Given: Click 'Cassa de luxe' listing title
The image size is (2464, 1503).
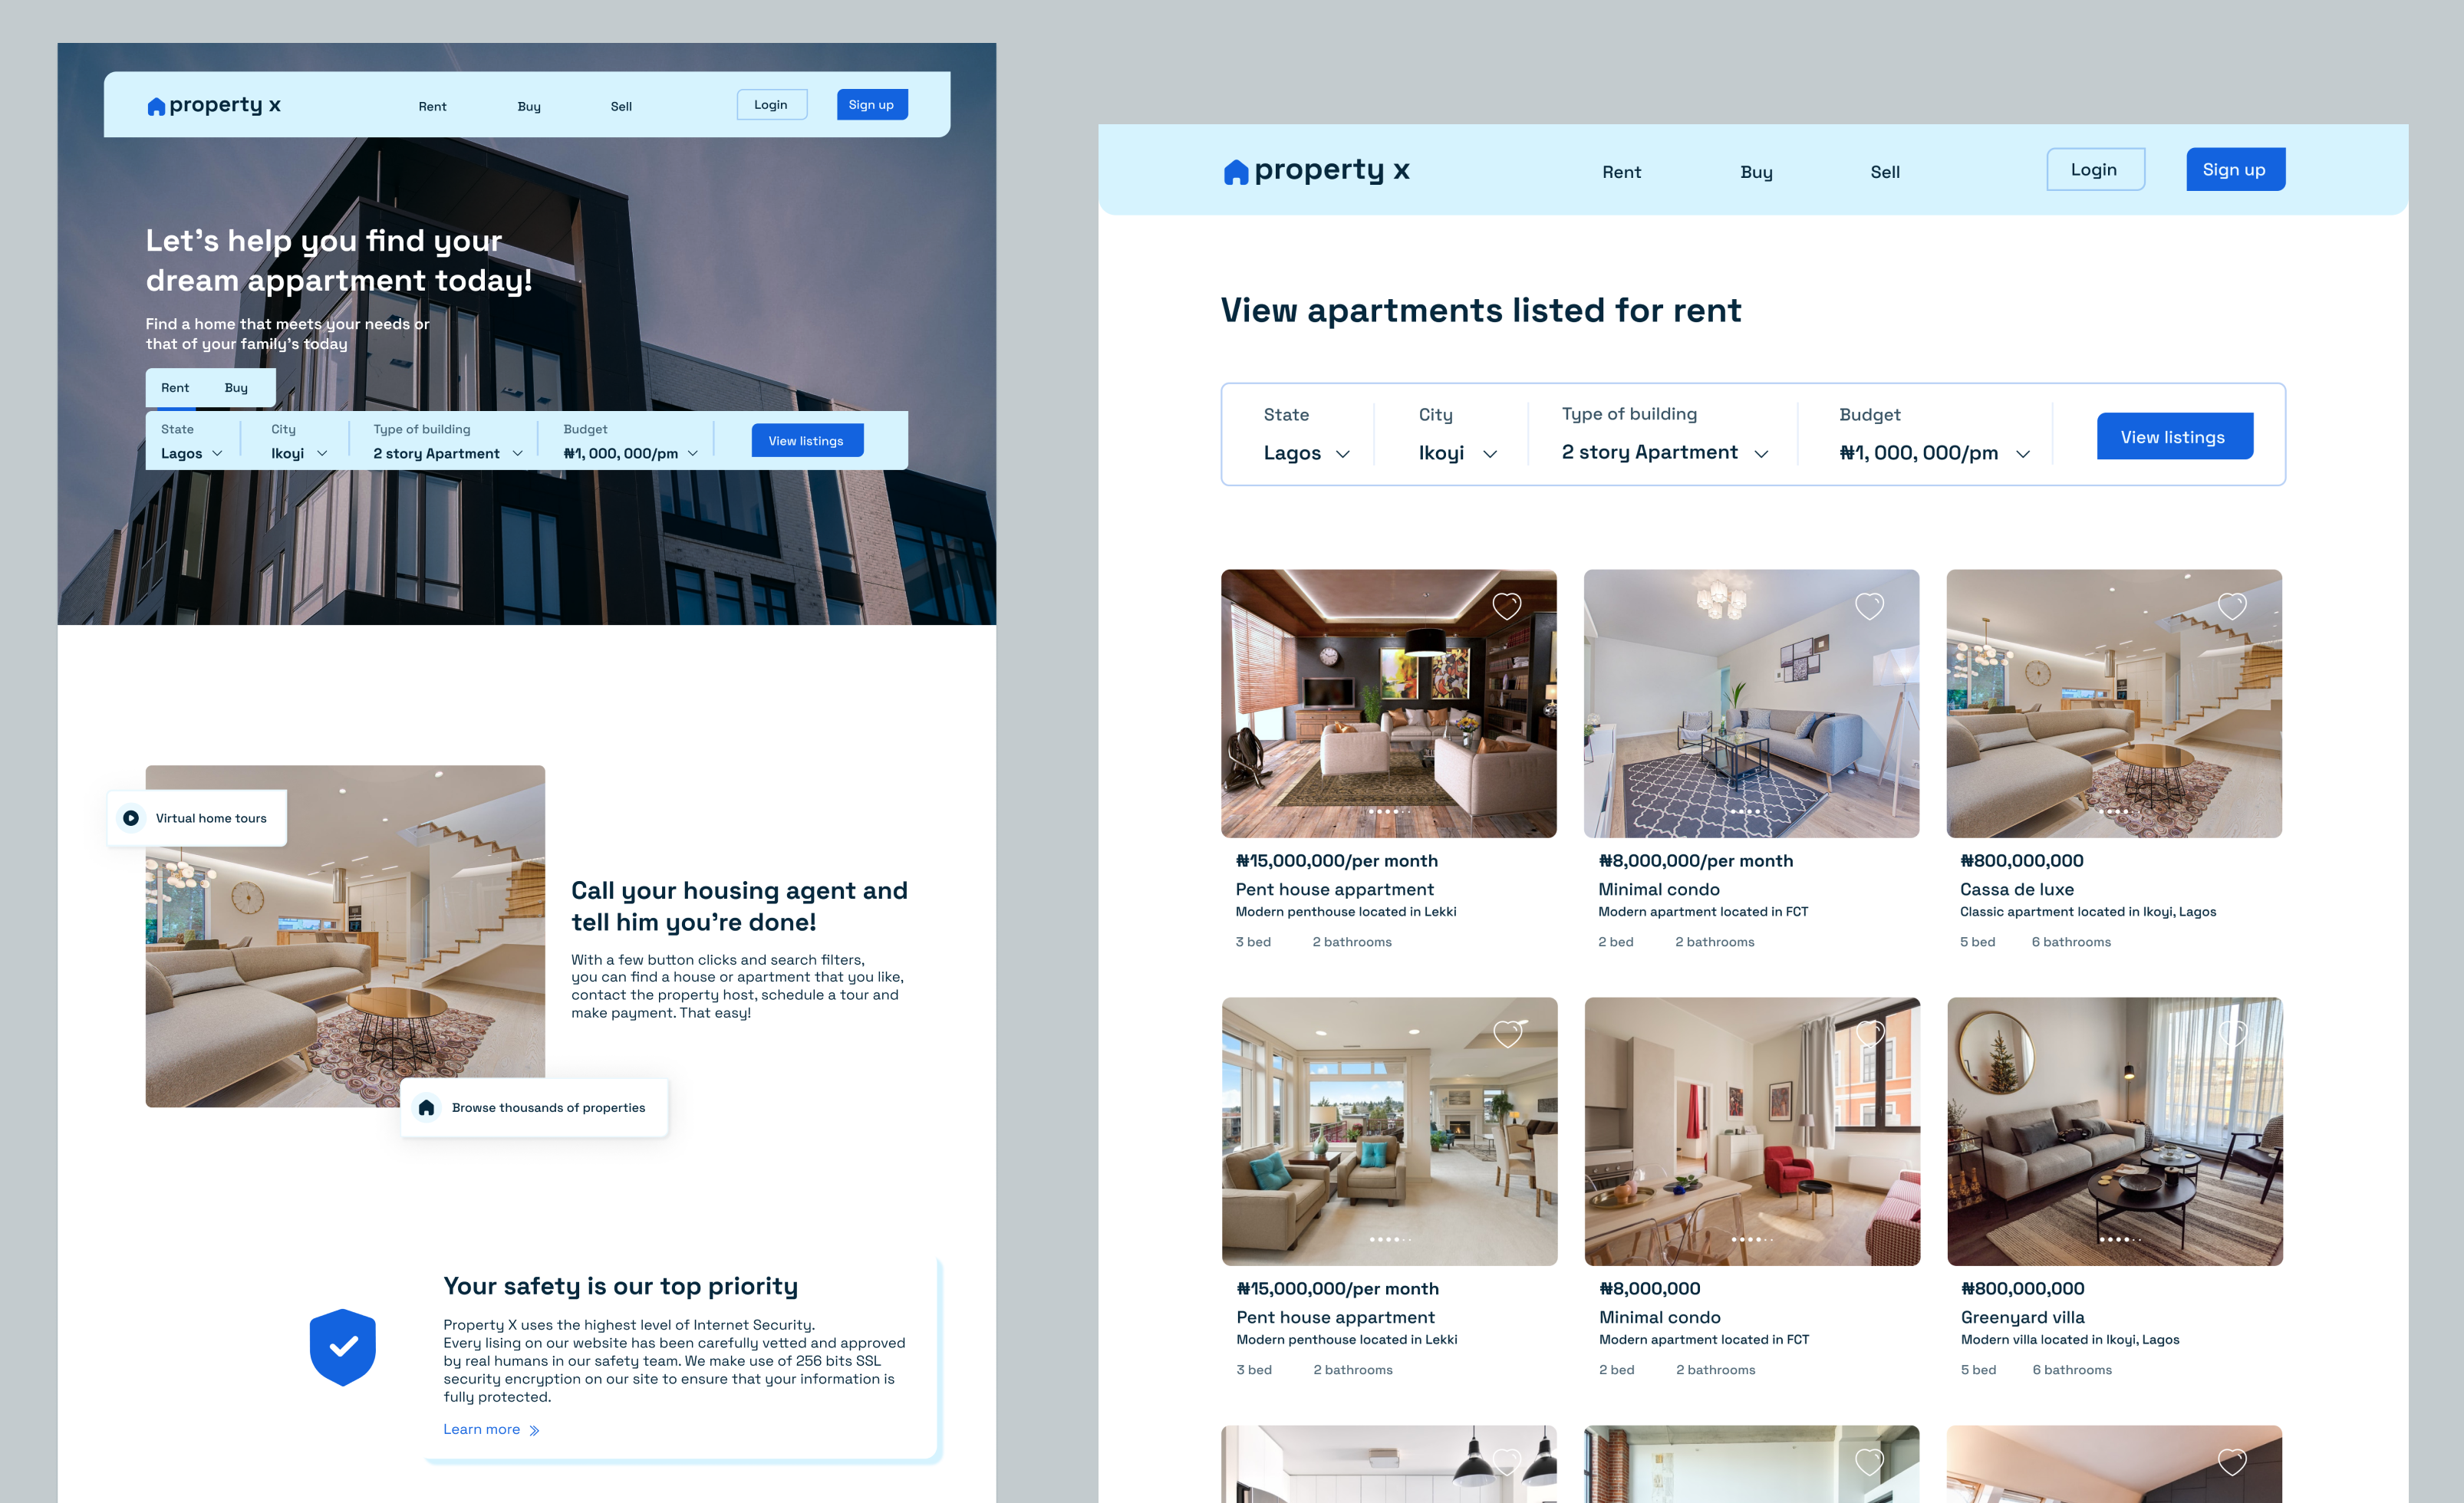Looking at the screenshot, I should [x=2017, y=890].
